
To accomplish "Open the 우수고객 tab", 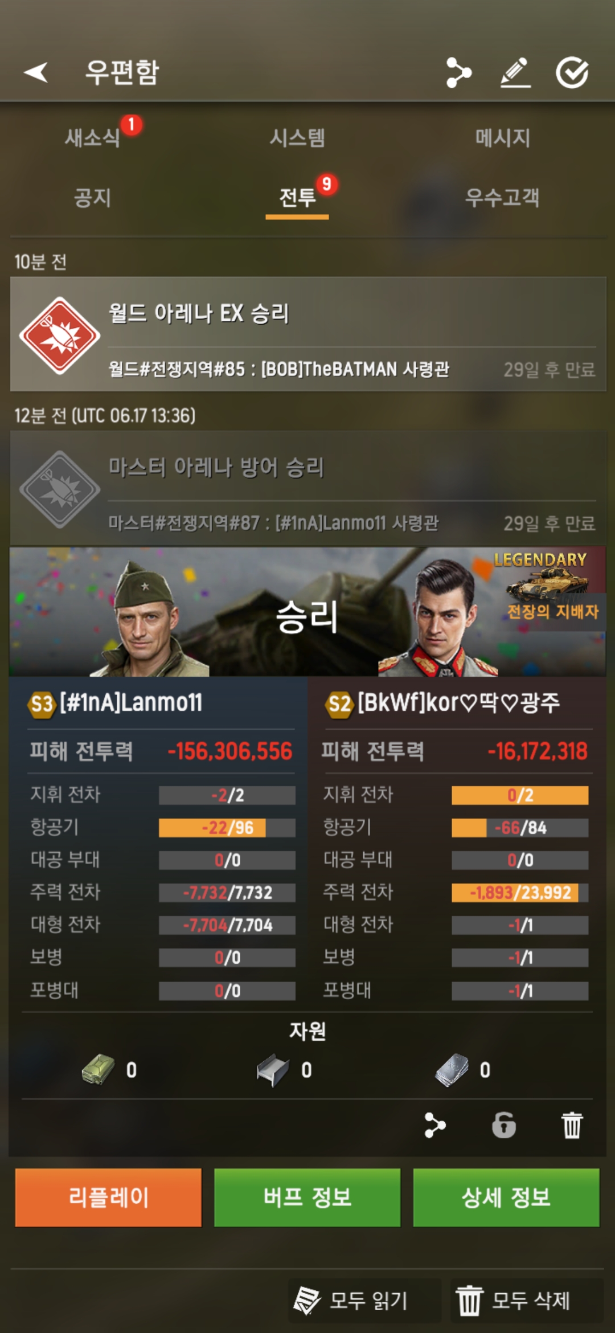I will pyautogui.click(x=502, y=198).
